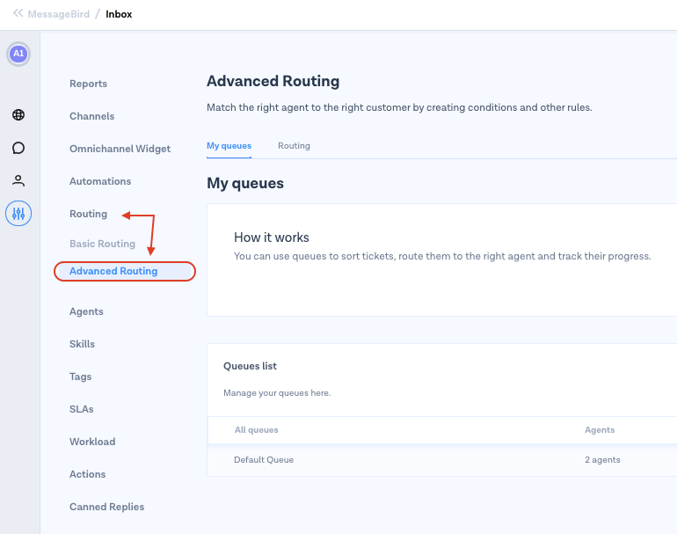Go to MessageBird breadcrumb link

coord(58,14)
